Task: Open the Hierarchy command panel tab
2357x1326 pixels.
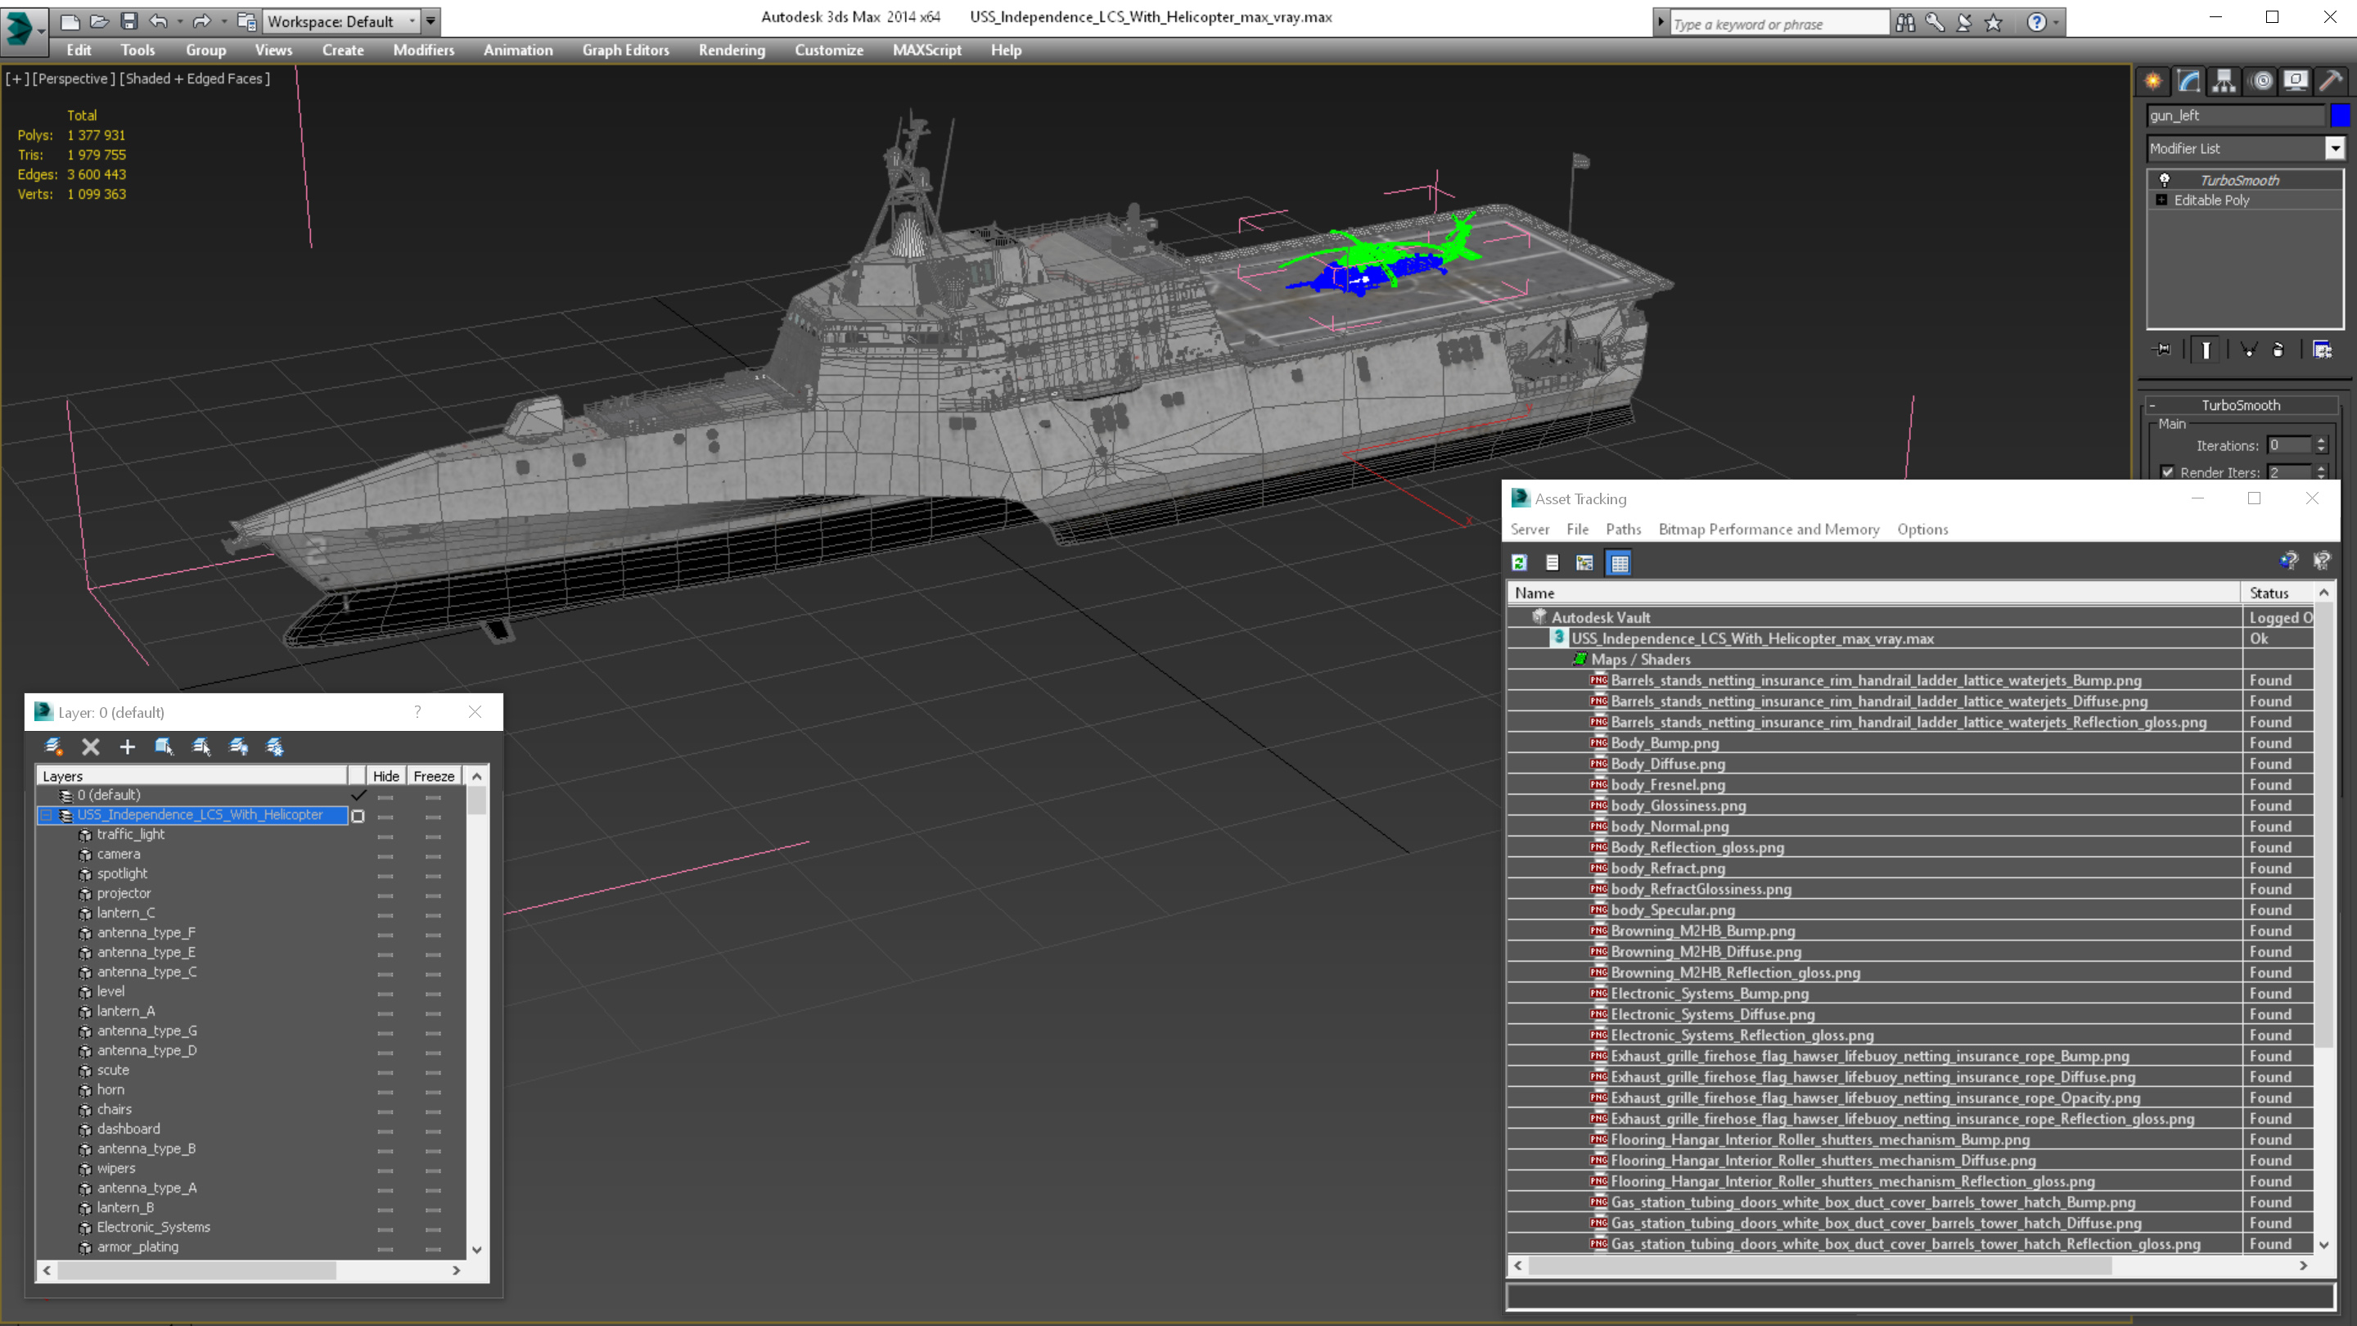Action: point(2224,82)
